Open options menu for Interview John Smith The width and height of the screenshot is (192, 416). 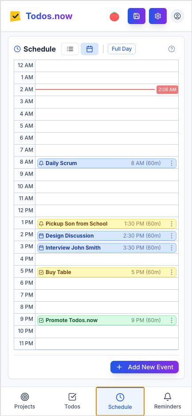coord(172,248)
